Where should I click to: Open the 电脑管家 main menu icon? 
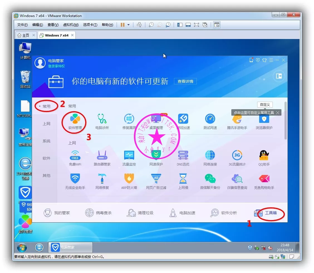pos(271,60)
